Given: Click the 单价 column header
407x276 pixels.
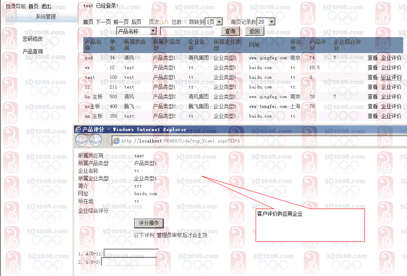Looking at the screenshot, I should pyautogui.click(x=112, y=45).
